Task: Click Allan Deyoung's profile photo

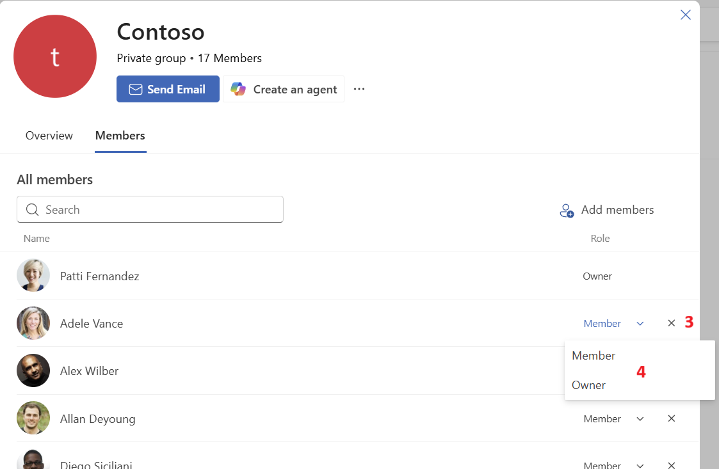Action: (x=33, y=418)
